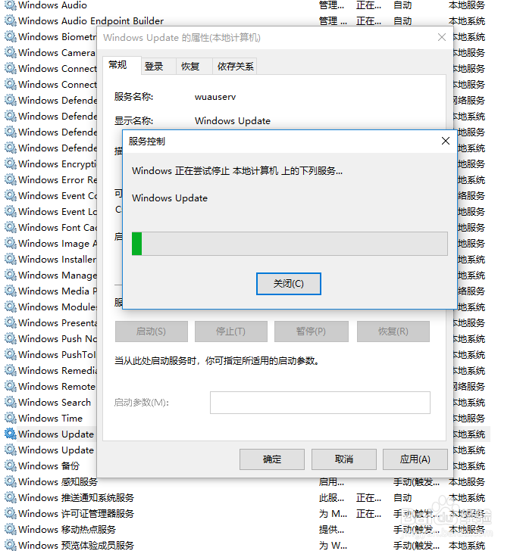Viewport: 523px width, 551px height.
Task: Open the 依存关系 tab
Action: pyautogui.click(x=235, y=66)
